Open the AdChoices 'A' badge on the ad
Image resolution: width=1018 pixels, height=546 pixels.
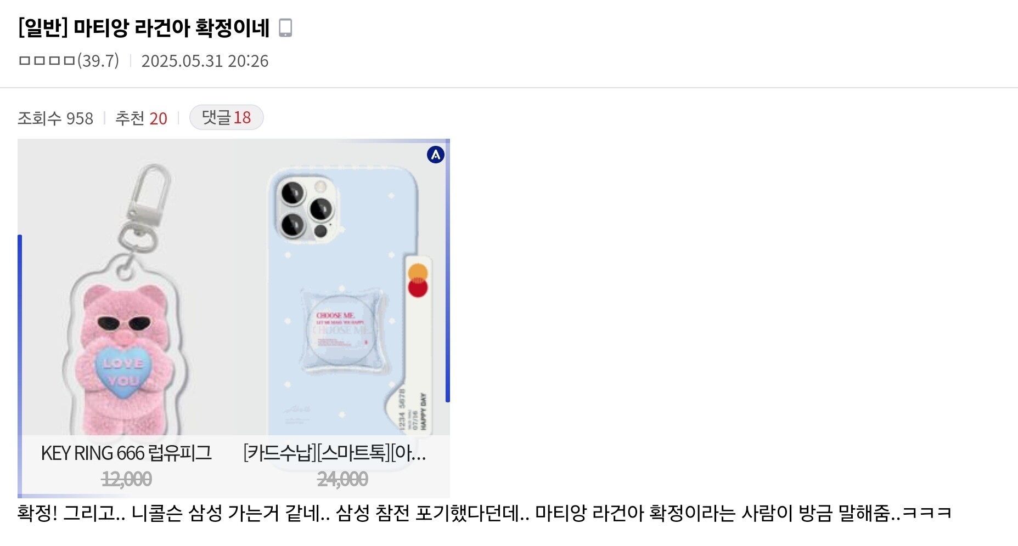pyautogui.click(x=436, y=155)
